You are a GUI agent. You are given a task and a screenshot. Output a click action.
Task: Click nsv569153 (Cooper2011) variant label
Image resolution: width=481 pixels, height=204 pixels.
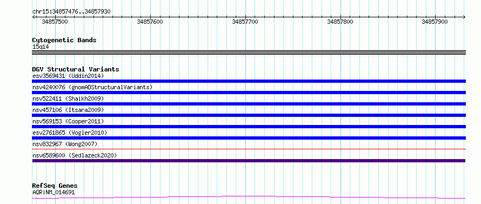tap(68, 121)
